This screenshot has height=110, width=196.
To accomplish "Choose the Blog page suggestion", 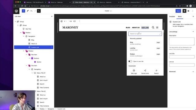I will [x=145, y=43].
